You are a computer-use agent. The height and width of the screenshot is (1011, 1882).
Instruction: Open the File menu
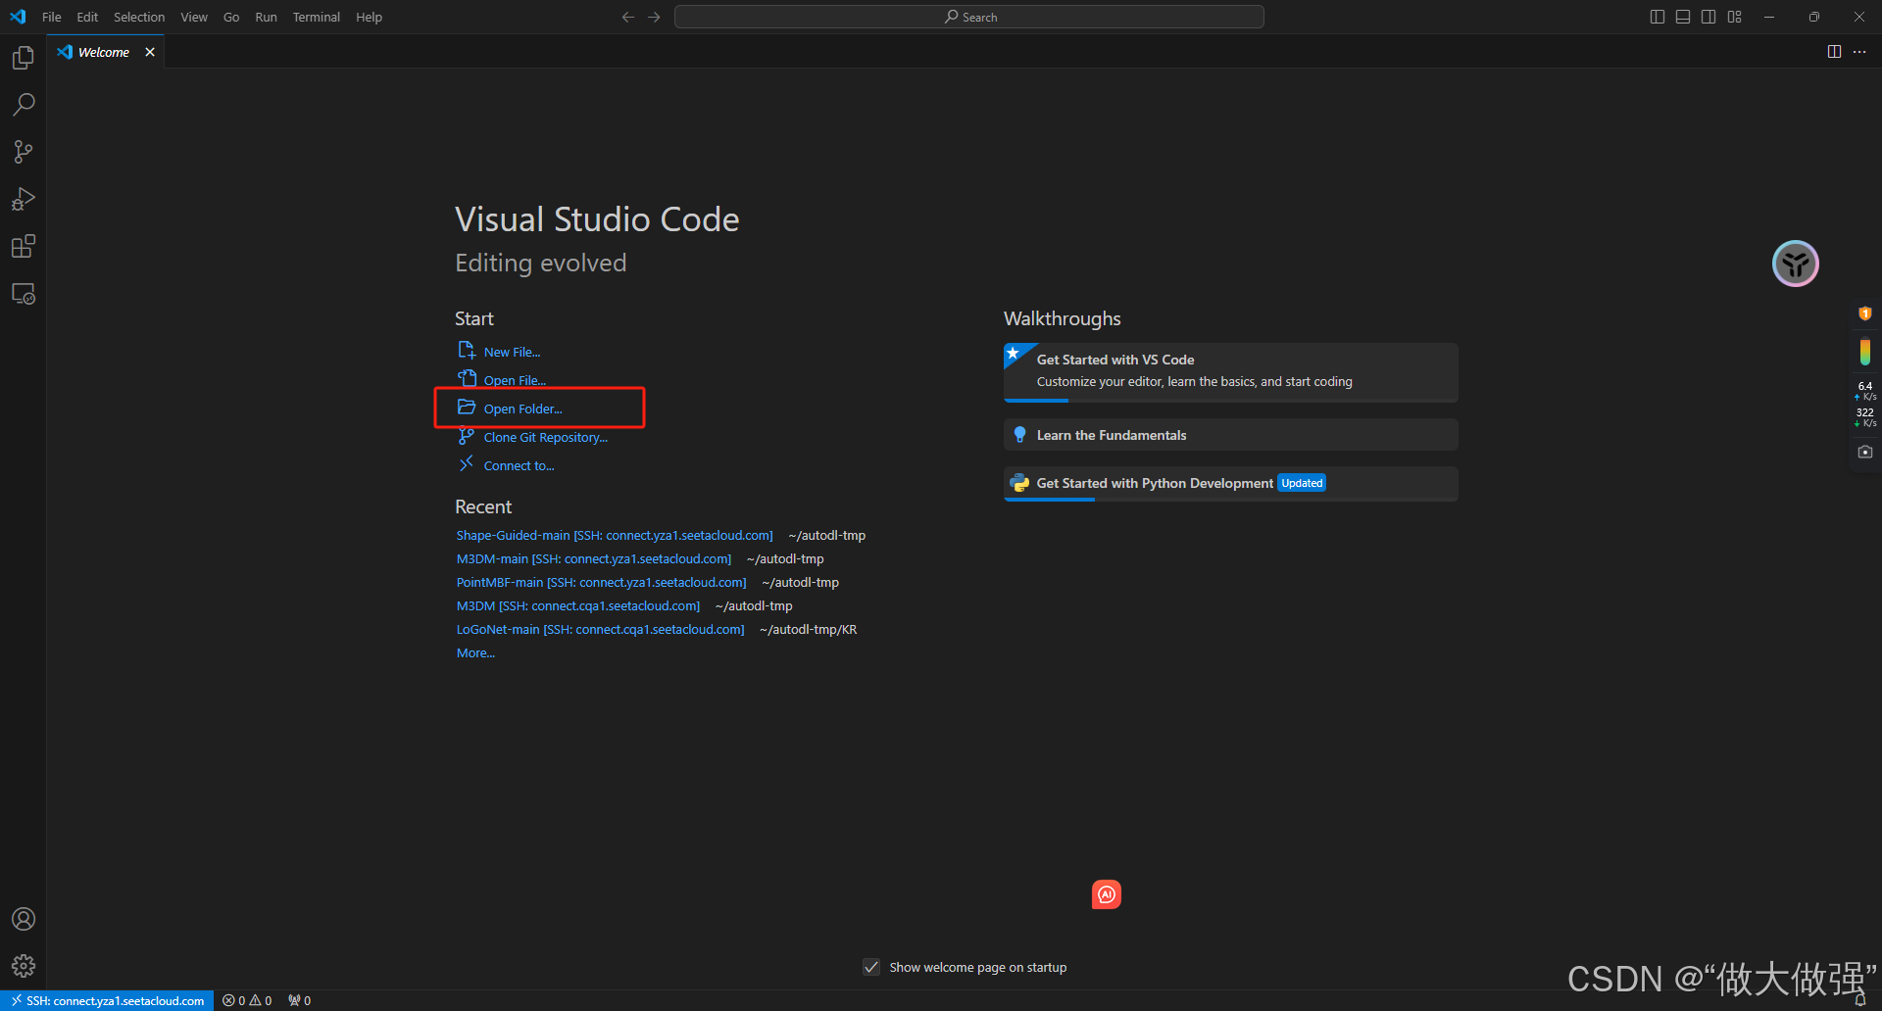pos(52,17)
